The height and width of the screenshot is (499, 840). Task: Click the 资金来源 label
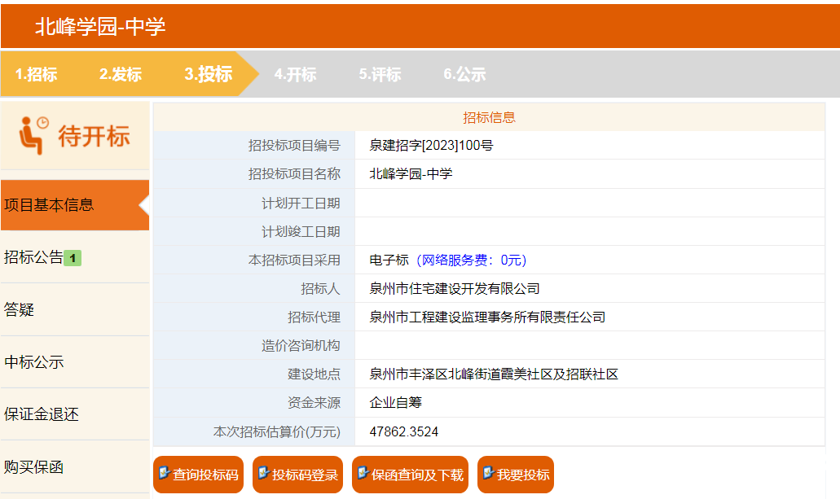tap(314, 403)
